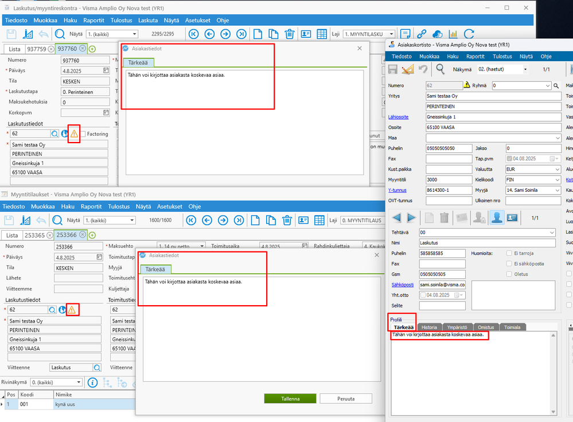Enable Ei tarroja checkbox
The height and width of the screenshot is (422, 573).
(x=509, y=253)
